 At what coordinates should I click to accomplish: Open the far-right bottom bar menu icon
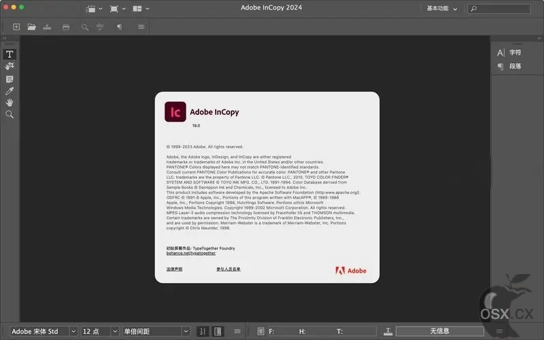pos(499,331)
